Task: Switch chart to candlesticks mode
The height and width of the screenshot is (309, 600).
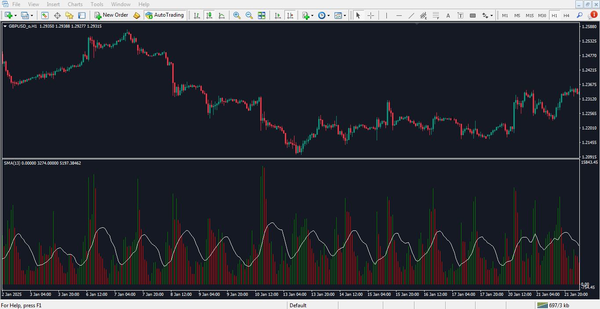Action: [x=209, y=15]
